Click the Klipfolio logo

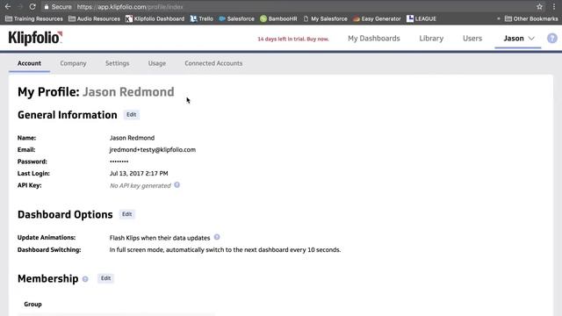pos(35,38)
